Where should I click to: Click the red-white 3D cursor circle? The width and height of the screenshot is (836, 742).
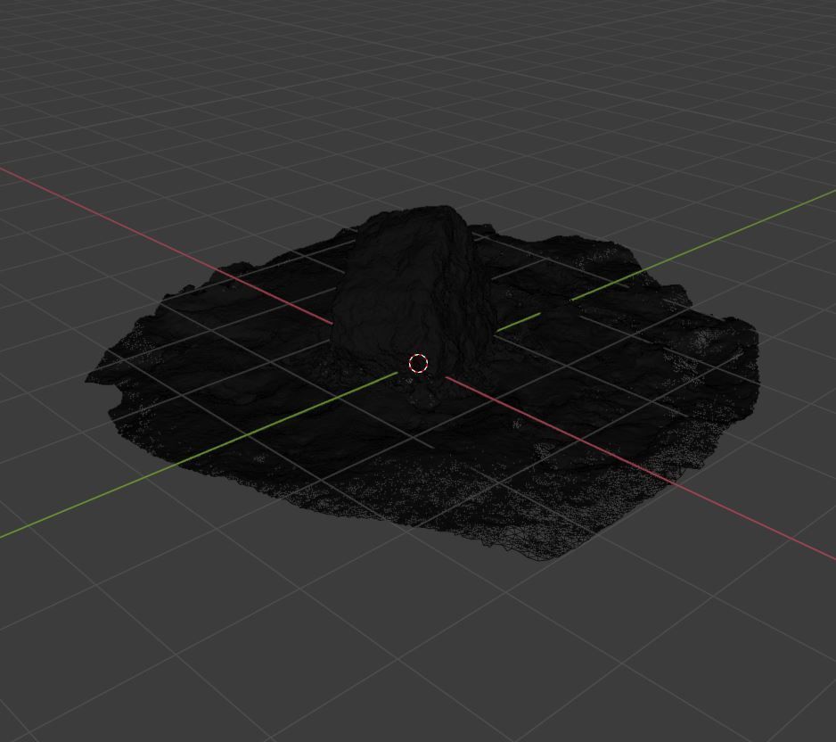coord(419,363)
